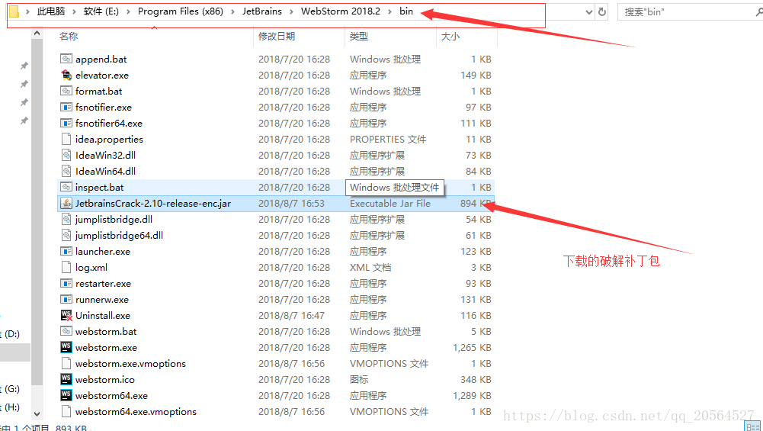Click the fsnotifier.exe file icon
The height and width of the screenshot is (431, 763).
click(x=66, y=107)
